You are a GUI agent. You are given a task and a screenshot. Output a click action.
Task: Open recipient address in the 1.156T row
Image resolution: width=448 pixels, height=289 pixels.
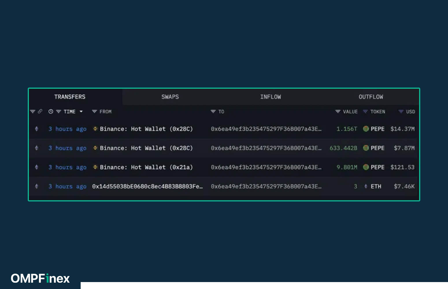pos(266,129)
